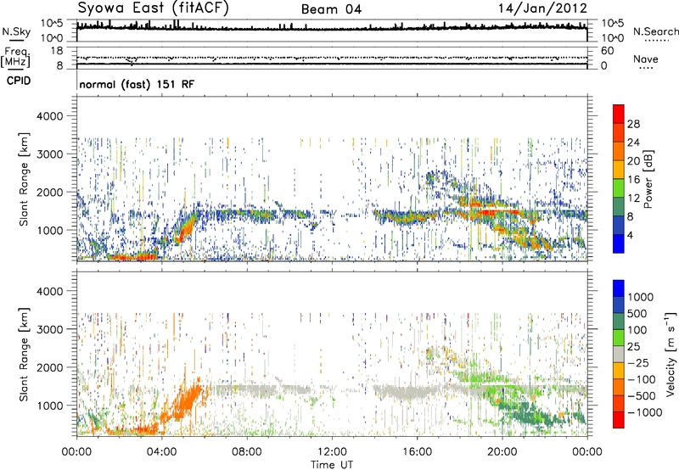Screen dimensions: 679x470
Task: Click the velocity colorbar value '-500'
Action: (x=642, y=395)
